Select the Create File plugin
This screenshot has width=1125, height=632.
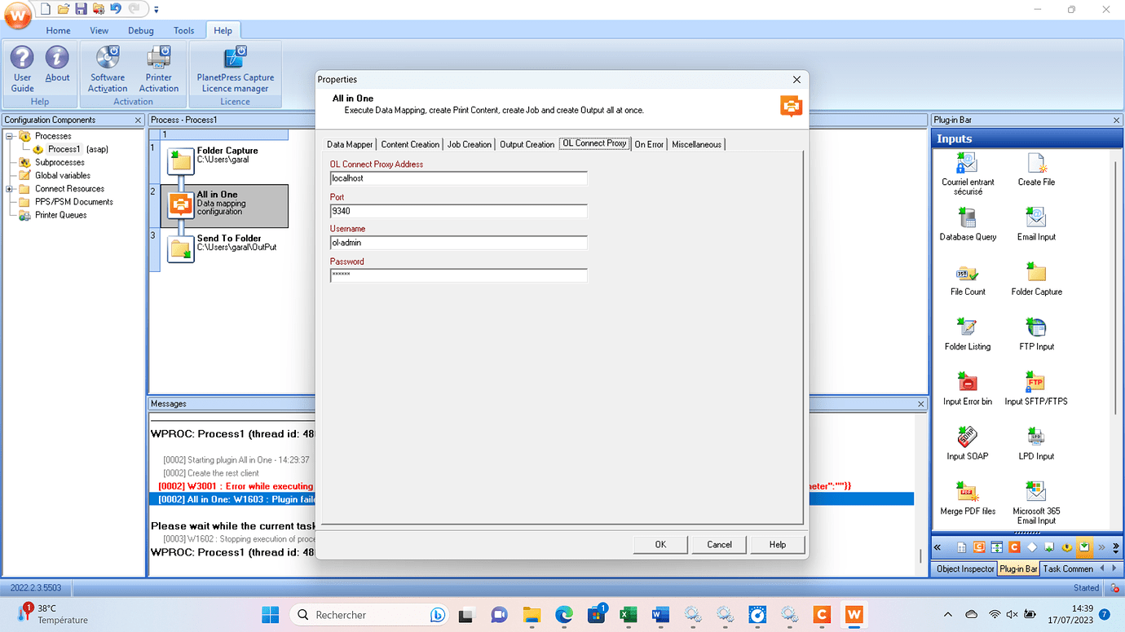point(1035,167)
